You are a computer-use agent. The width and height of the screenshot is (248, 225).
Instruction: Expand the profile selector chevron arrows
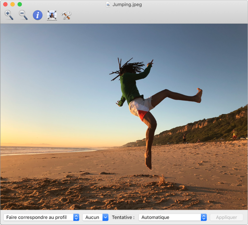[76, 217]
